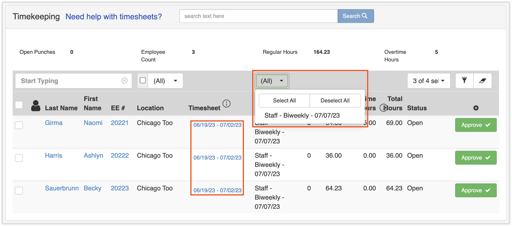Open the first (All) dropdown beside the checkbox
The height and width of the screenshot is (226, 512).
165,81
